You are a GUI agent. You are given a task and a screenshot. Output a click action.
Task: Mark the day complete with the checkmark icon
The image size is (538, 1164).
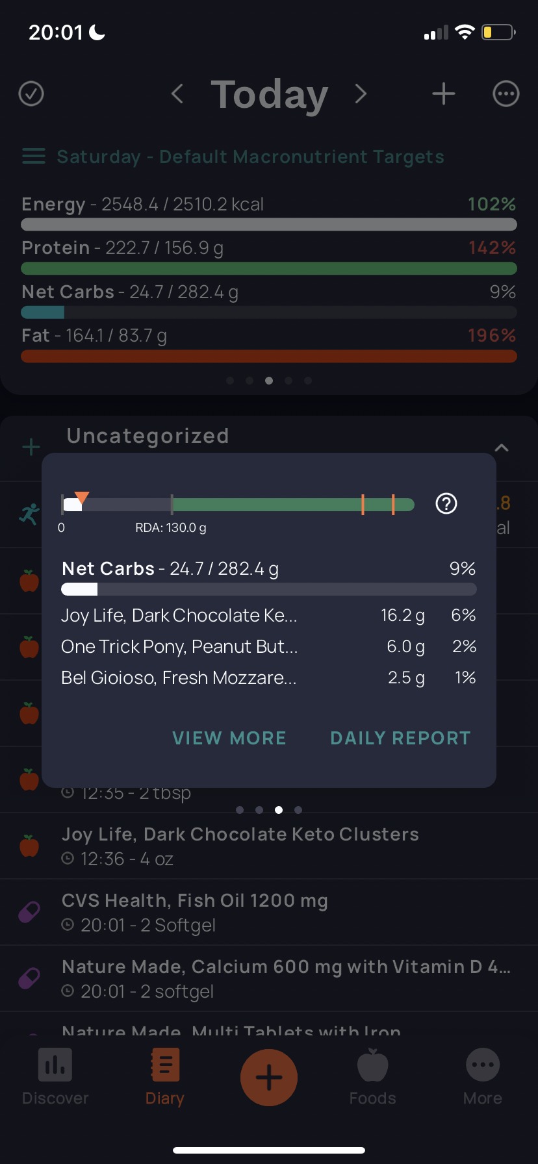(31, 94)
